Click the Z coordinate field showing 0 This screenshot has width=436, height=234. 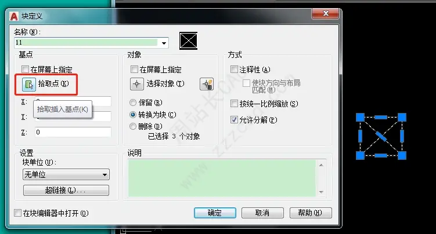(x=73, y=132)
